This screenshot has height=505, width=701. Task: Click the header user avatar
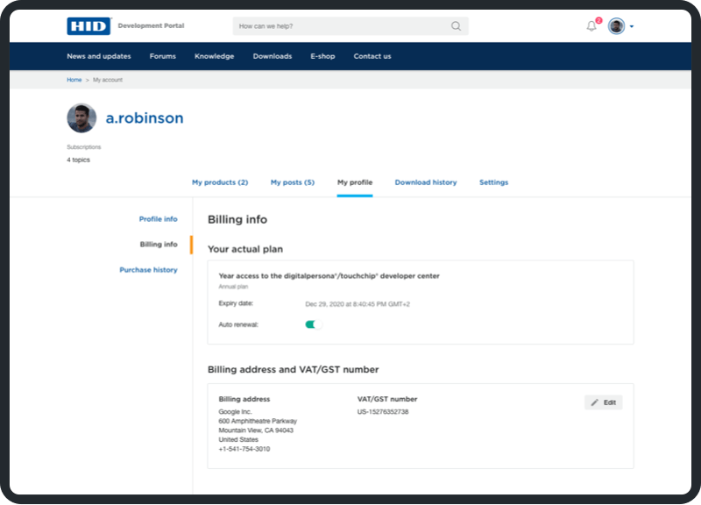[617, 26]
